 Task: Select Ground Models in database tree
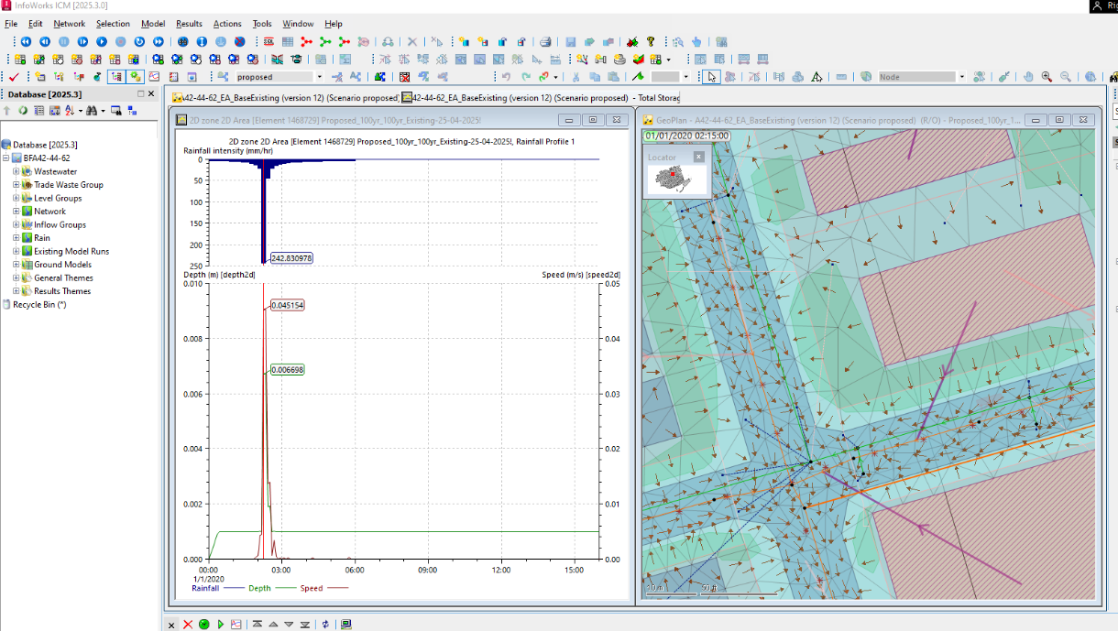[x=62, y=265]
